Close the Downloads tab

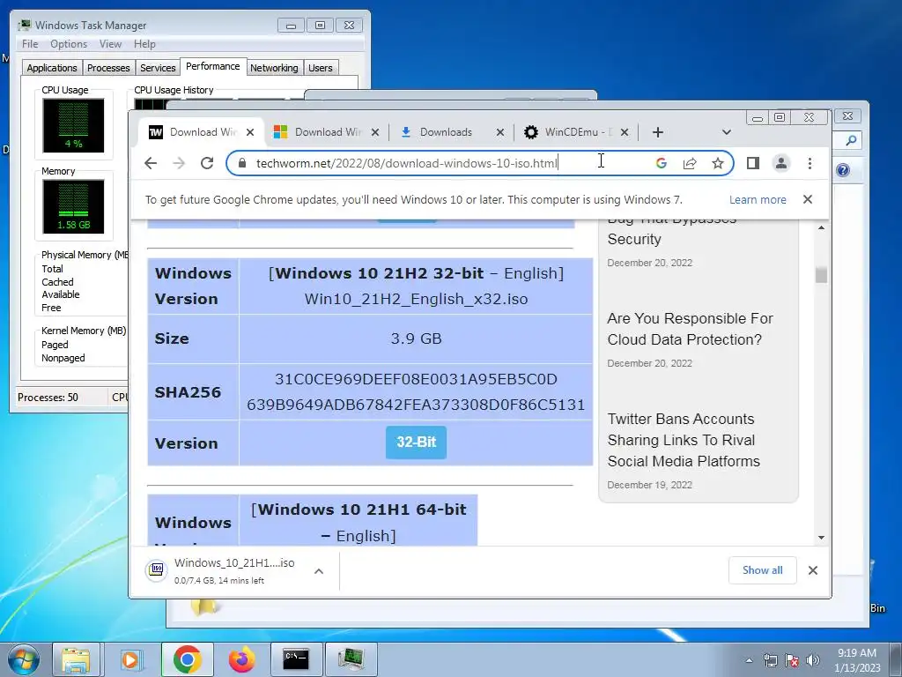(500, 132)
